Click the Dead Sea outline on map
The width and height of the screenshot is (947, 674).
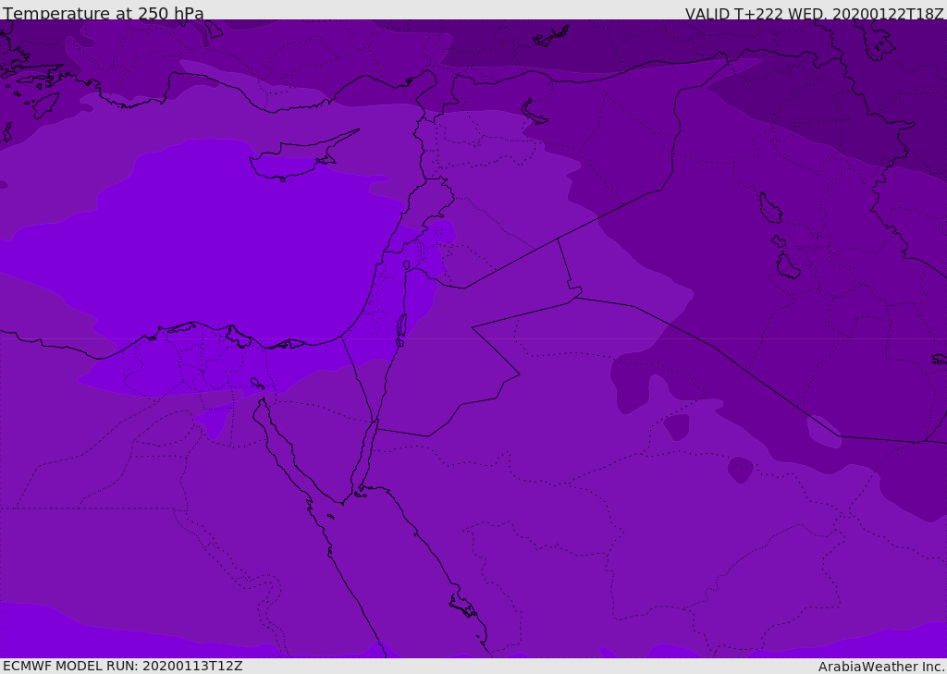401,330
